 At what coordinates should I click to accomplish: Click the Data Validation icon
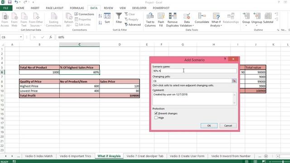(x=187, y=17)
